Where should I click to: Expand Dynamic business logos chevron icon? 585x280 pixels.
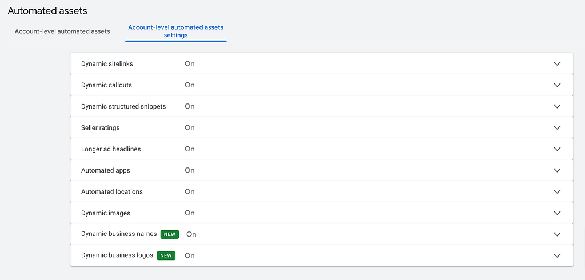[x=557, y=255]
